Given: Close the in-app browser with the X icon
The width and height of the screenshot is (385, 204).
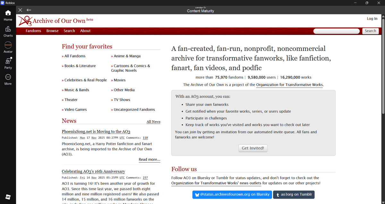Looking at the screenshot, I should (x=21, y=10).
